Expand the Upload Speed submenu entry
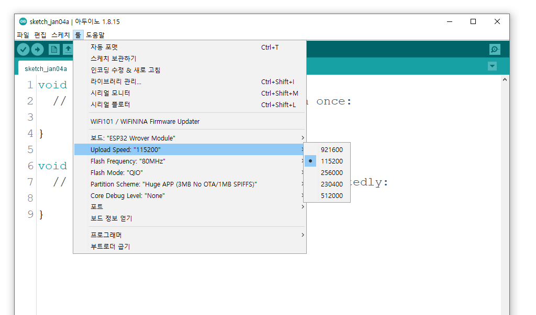Viewport: 536px width, 315px height. (x=189, y=149)
